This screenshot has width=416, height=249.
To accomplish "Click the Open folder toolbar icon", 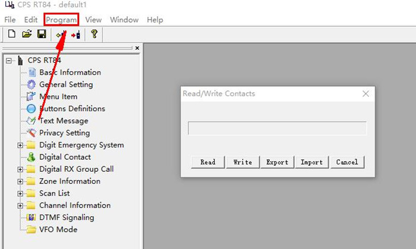I will pos(27,34).
